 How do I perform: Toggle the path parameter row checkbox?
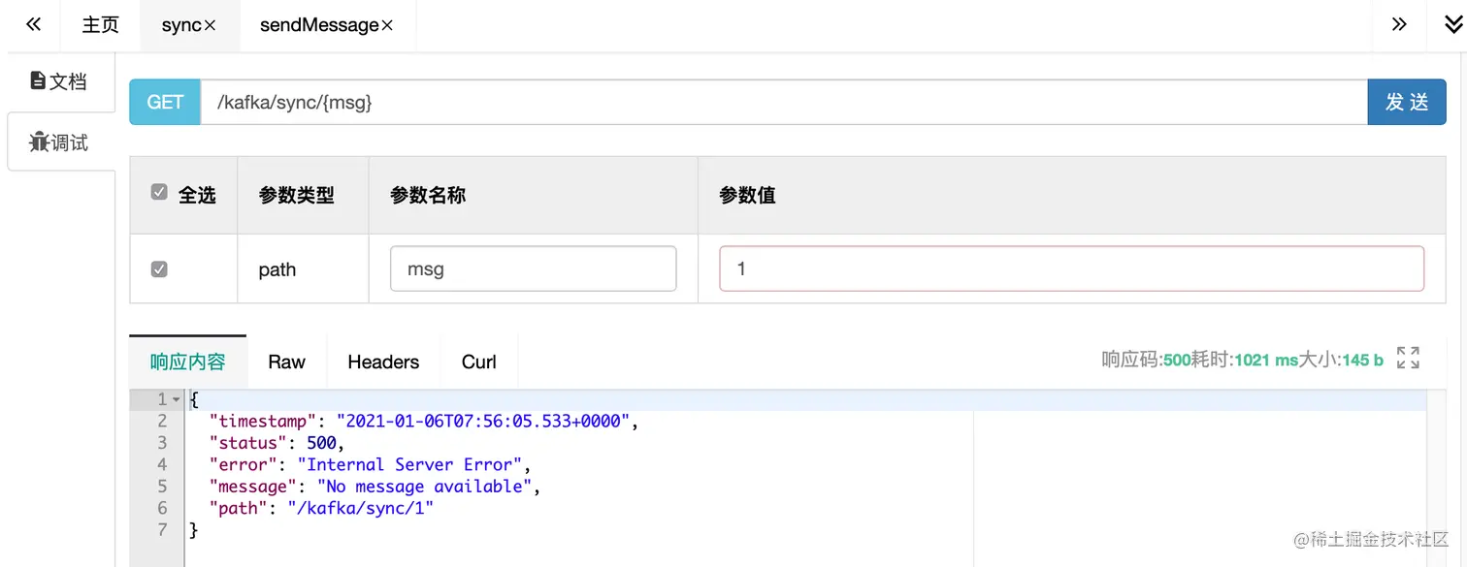(159, 269)
